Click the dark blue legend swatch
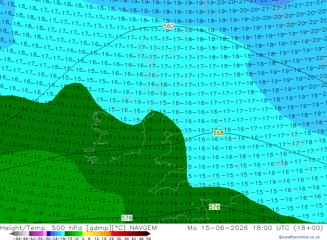 (48, 233)
